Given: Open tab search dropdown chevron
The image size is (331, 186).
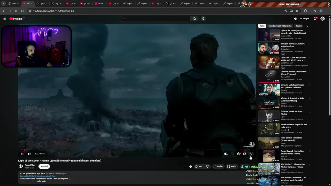Looking at the screenshot, I should (x=3, y=4).
